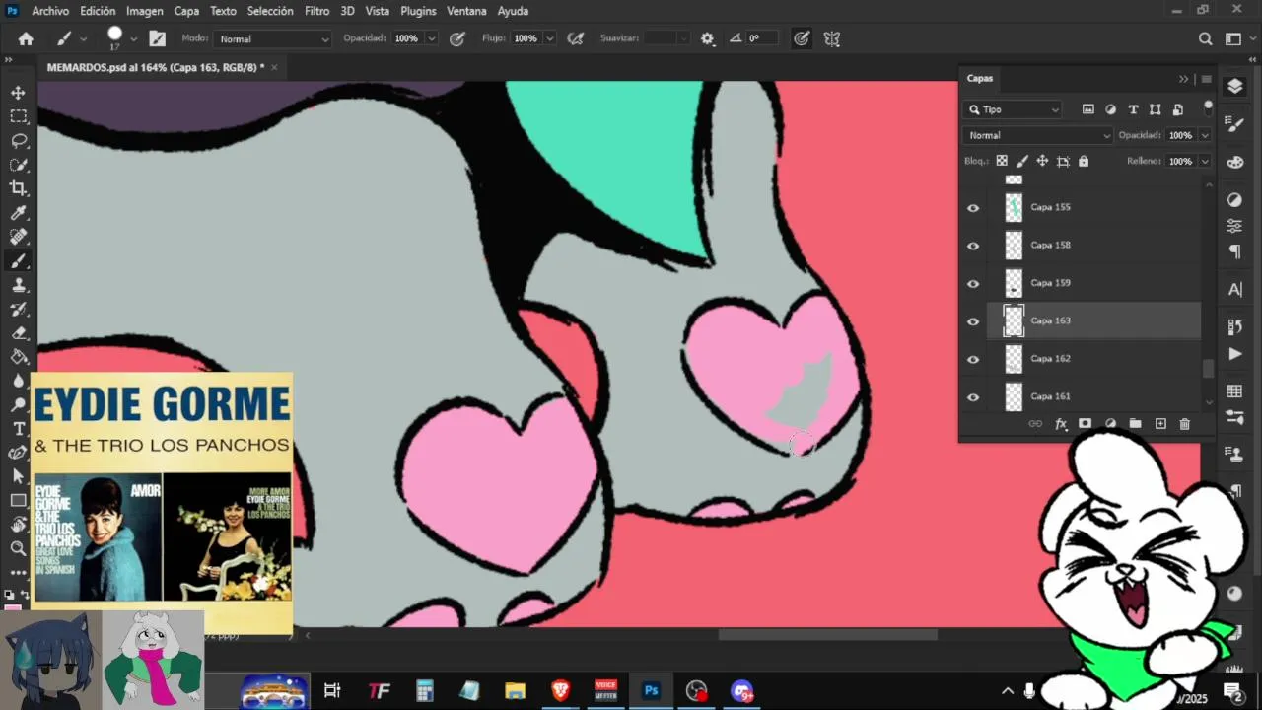Viewport: 1262px width, 710px height.
Task: Add a layer mask
Action: (x=1085, y=424)
